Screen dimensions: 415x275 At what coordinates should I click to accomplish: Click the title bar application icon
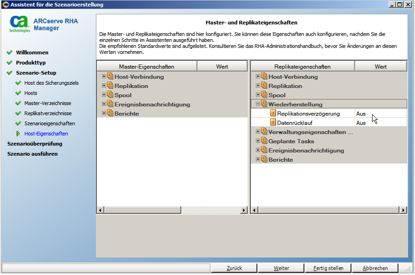[x=5, y=5]
